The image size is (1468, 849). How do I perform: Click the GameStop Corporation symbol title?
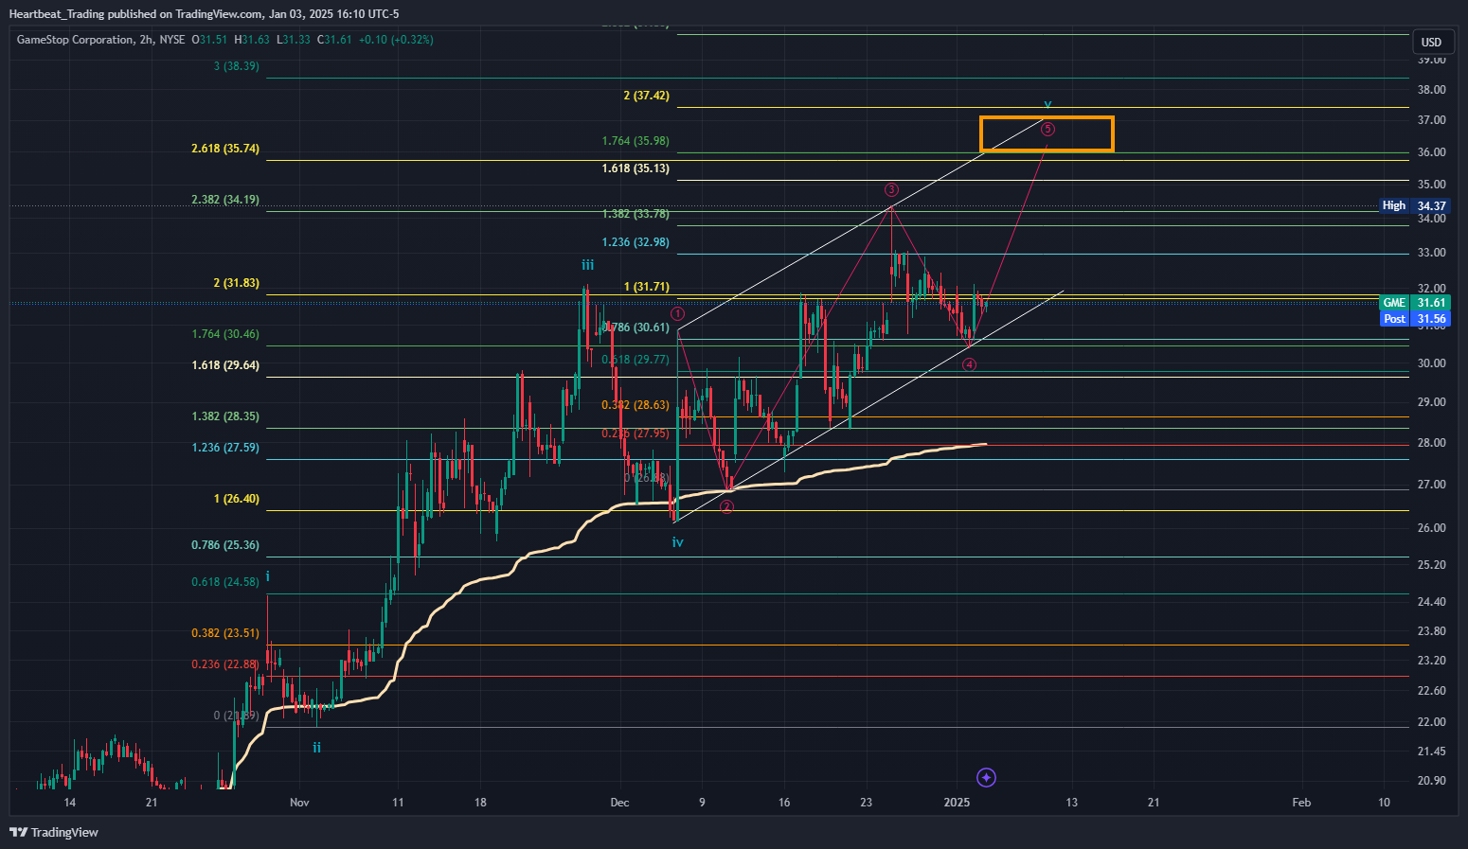coord(75,40)
